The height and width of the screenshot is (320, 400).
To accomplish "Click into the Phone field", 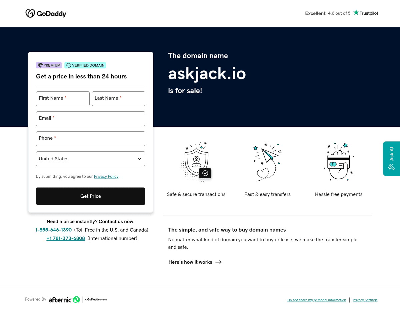I will [x=91, y=139].
